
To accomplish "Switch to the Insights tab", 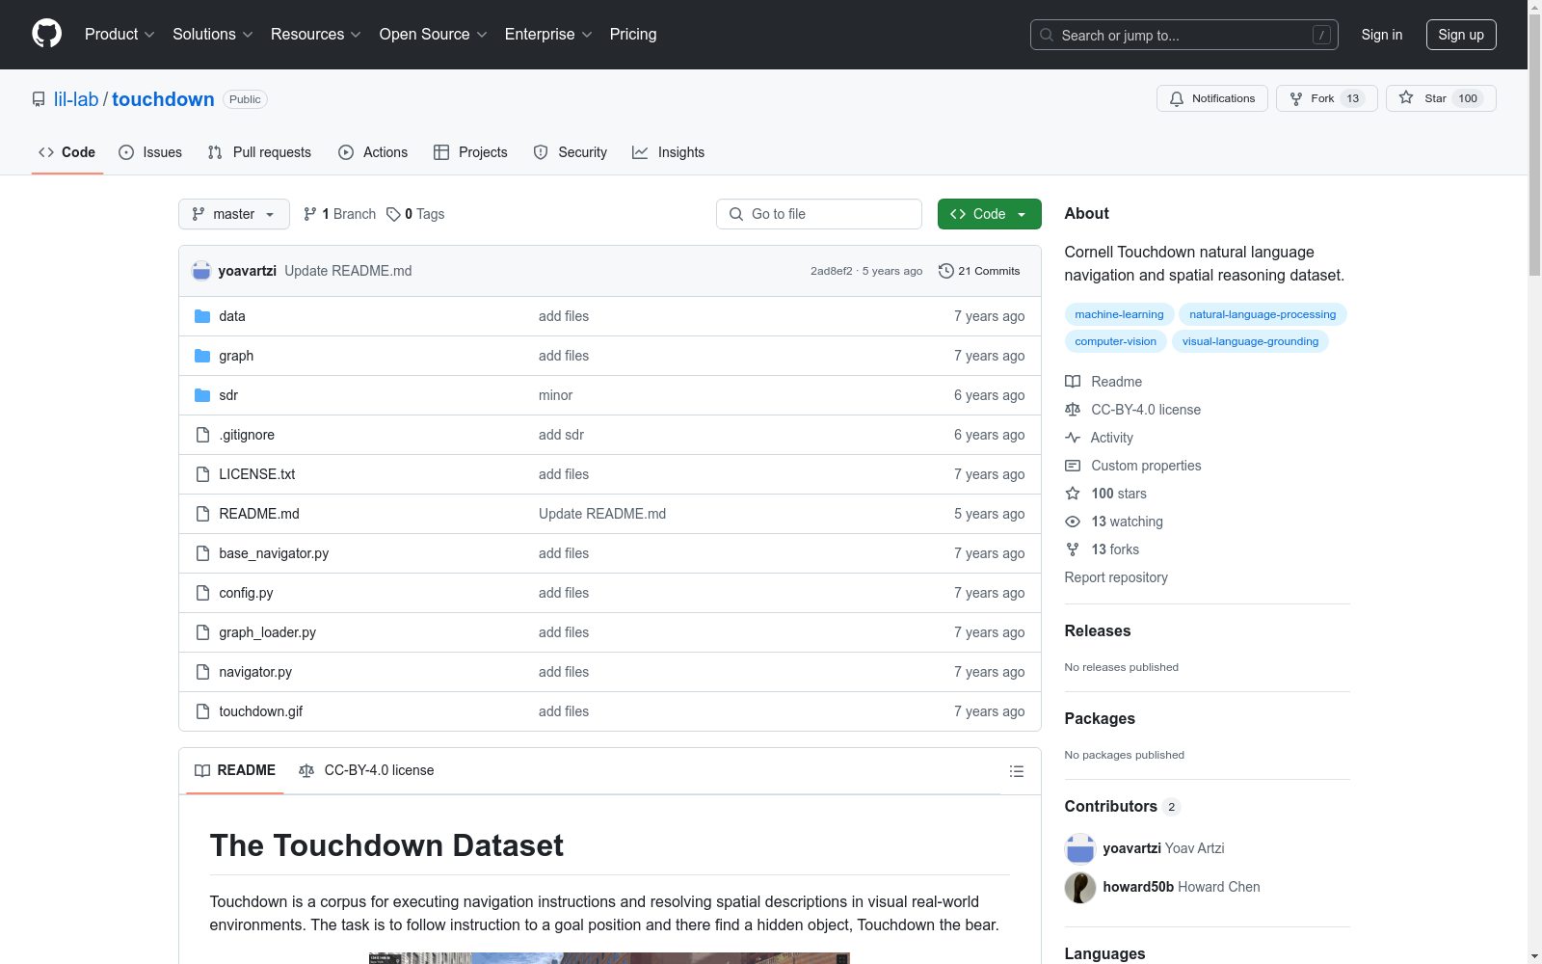I will pyautogui.click(x=669, y=152).
